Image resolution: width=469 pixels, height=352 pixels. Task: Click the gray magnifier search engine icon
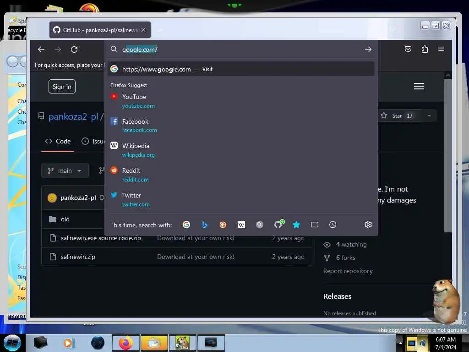(x=260, y=225)
